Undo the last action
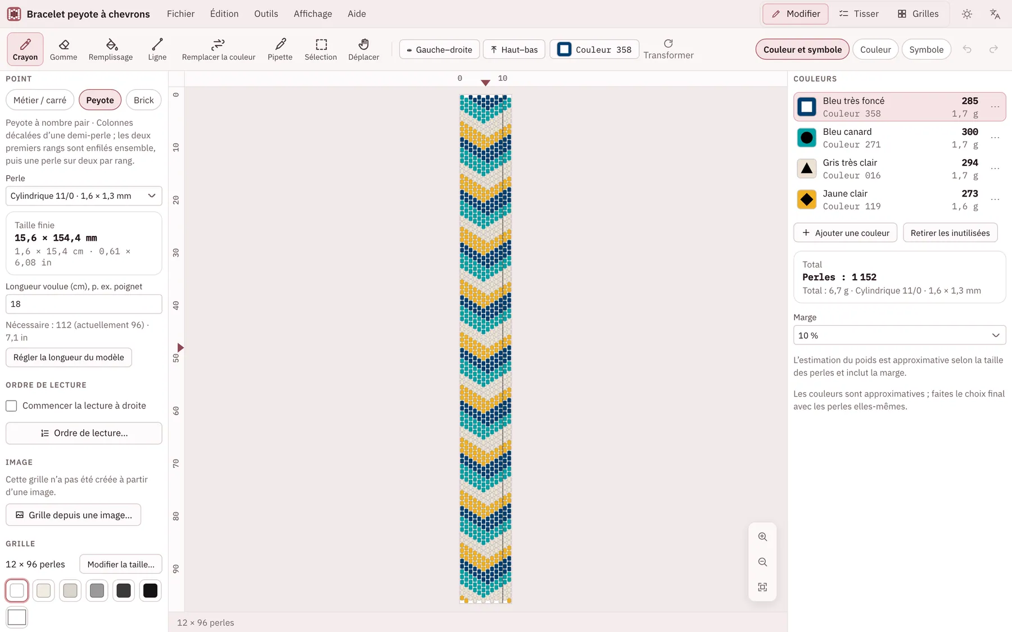This screenshot has width=1012, height=632. pos(967,49)
